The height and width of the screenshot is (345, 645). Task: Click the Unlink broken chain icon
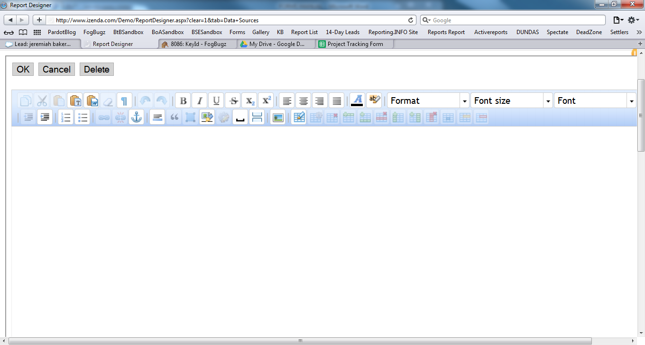(120, 117)
